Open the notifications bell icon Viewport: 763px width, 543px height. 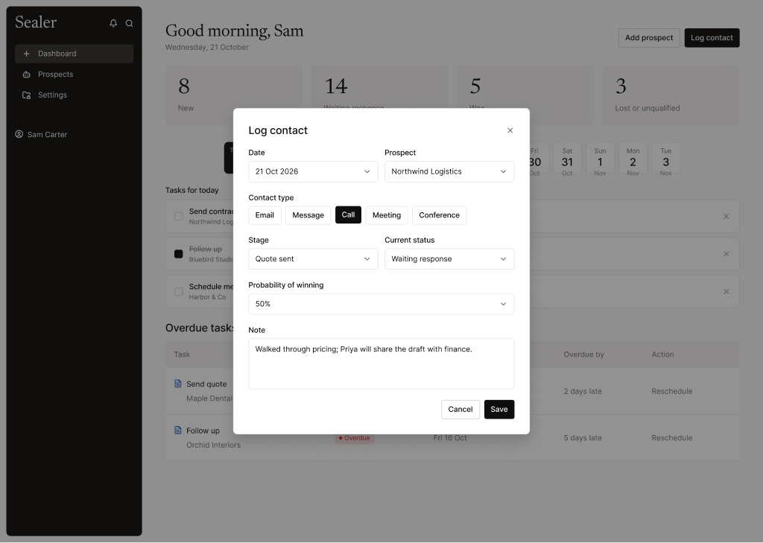coord(113,23)
